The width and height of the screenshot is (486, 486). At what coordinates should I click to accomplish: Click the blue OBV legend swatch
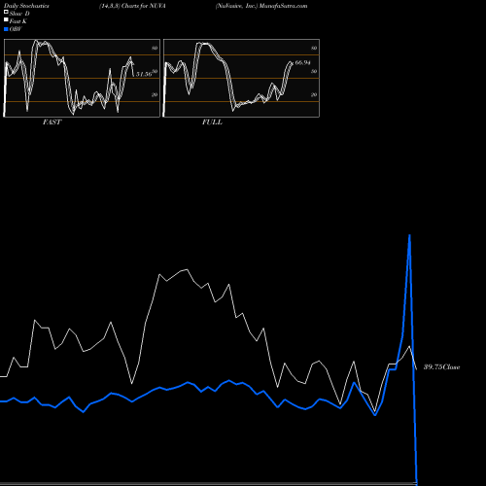click(x=6, y=29)
